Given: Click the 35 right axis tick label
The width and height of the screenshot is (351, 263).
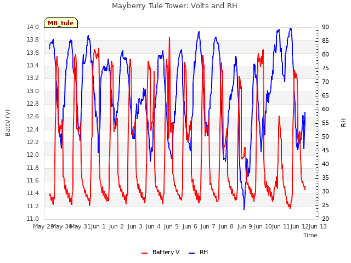Looking at the screenshot, I should pyautogui.click(x=325, y=178).
